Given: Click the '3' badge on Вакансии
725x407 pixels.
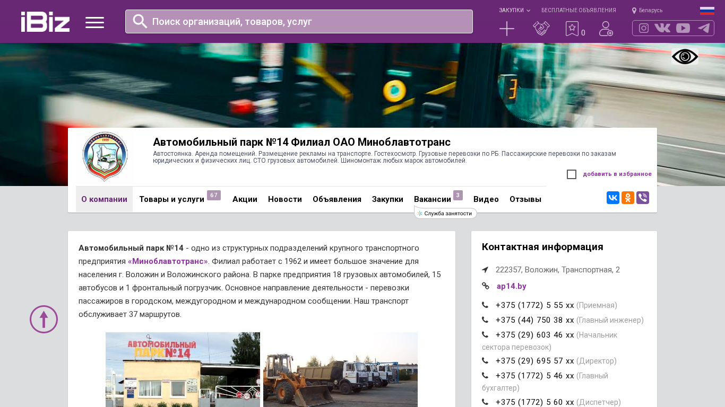Looking at the screenshot, I should pos(458,195).
